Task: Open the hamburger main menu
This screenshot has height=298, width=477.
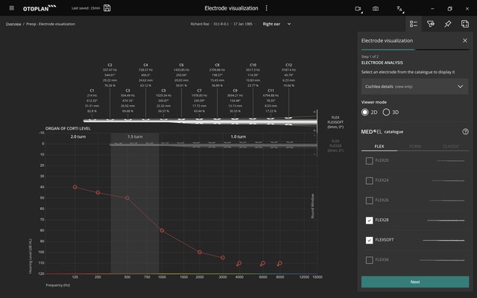Action: click(x=11, y=8)
